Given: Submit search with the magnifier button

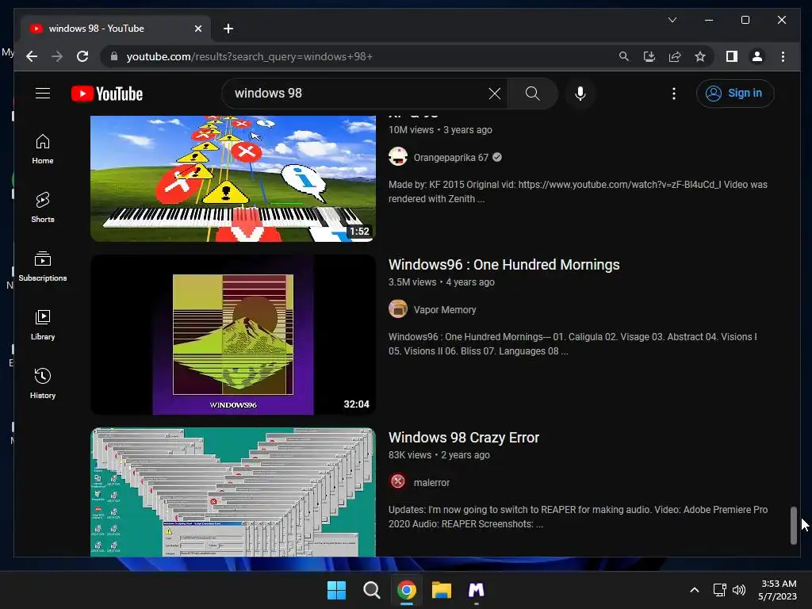Looking at the screenshot, I should point(532,94).
